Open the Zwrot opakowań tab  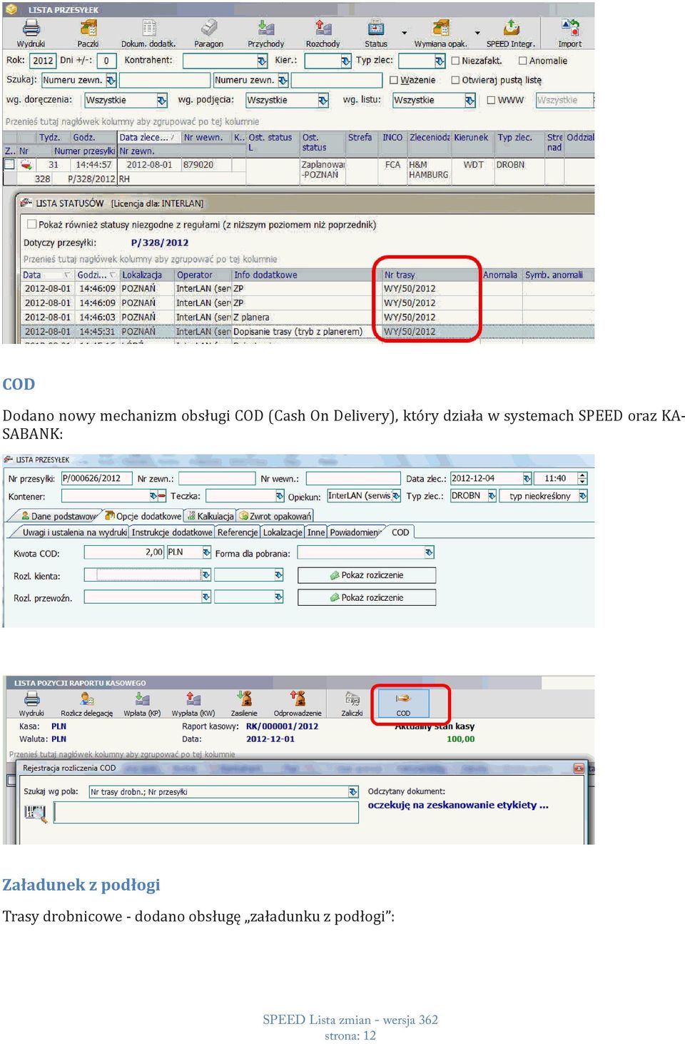275,516
